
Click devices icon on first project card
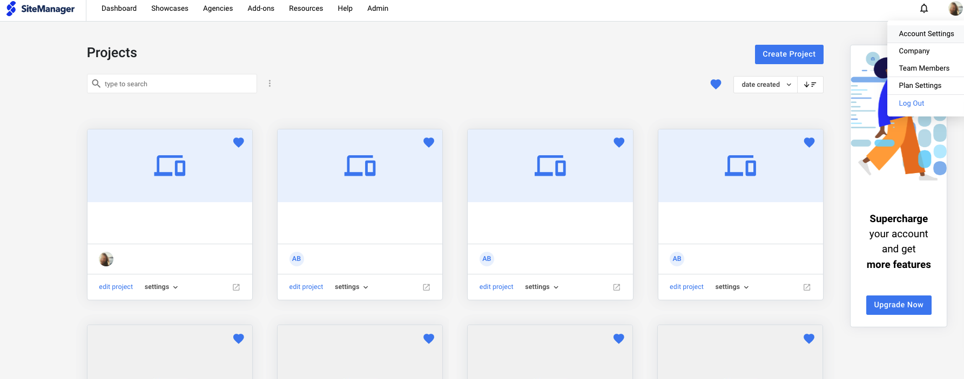pyautogui.click(x=170, y=166)
